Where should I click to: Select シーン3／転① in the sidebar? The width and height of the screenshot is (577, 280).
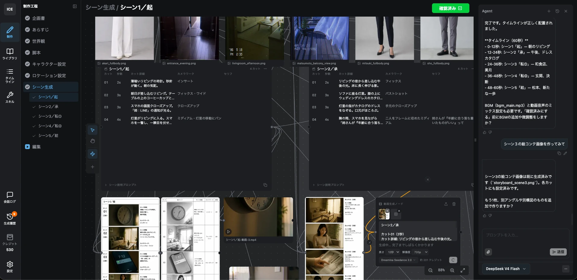click(x=54, y=116)
